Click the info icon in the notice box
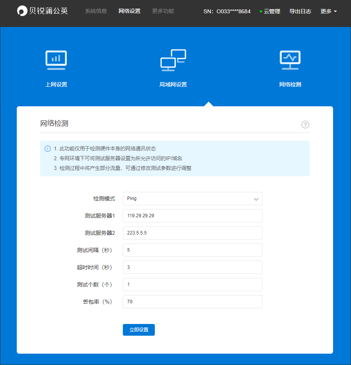Screen dimensions: 351x365 (47, 149)
